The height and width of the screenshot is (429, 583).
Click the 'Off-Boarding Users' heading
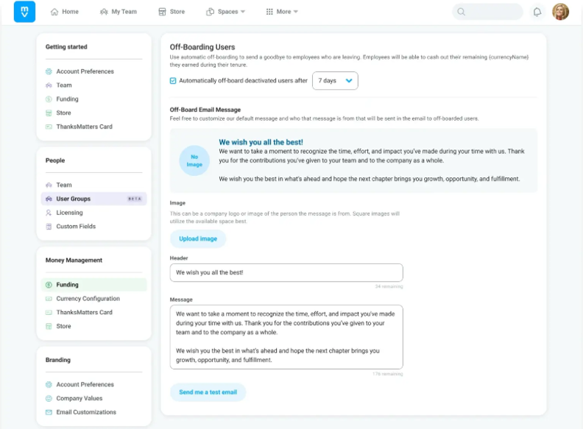[x=202, y=47]
